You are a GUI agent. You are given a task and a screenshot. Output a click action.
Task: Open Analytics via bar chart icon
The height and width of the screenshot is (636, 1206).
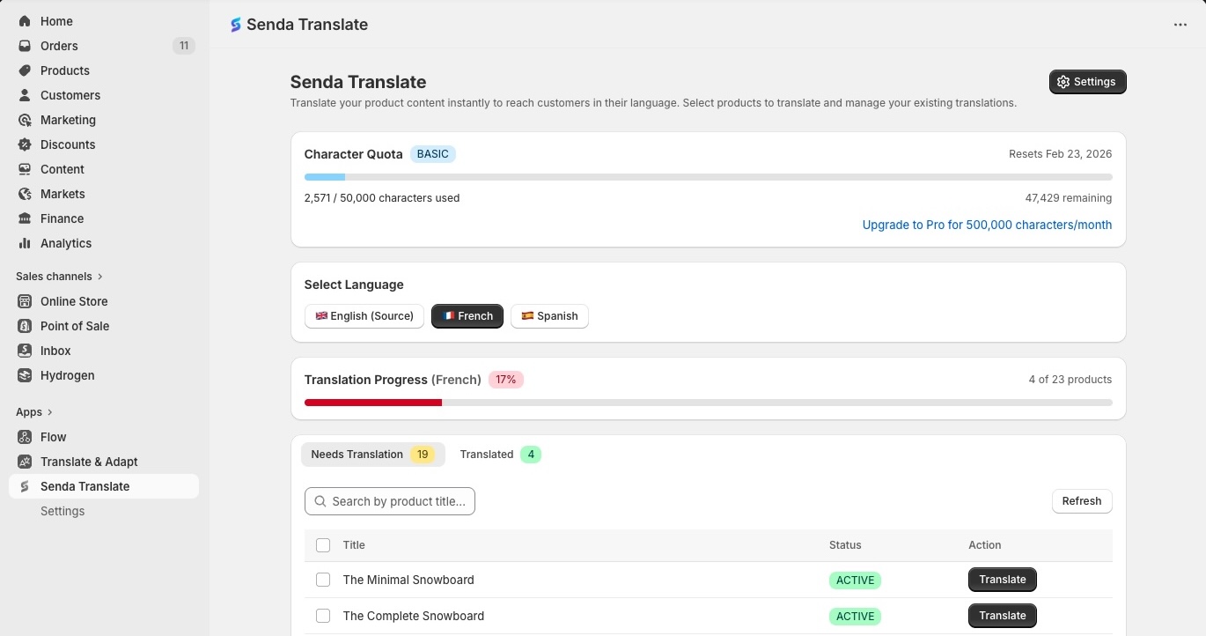[x=25, y=243]
